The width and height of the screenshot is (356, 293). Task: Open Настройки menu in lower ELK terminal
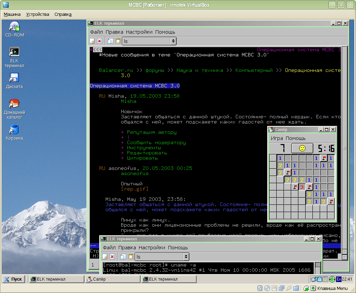(x=152, y=248)
